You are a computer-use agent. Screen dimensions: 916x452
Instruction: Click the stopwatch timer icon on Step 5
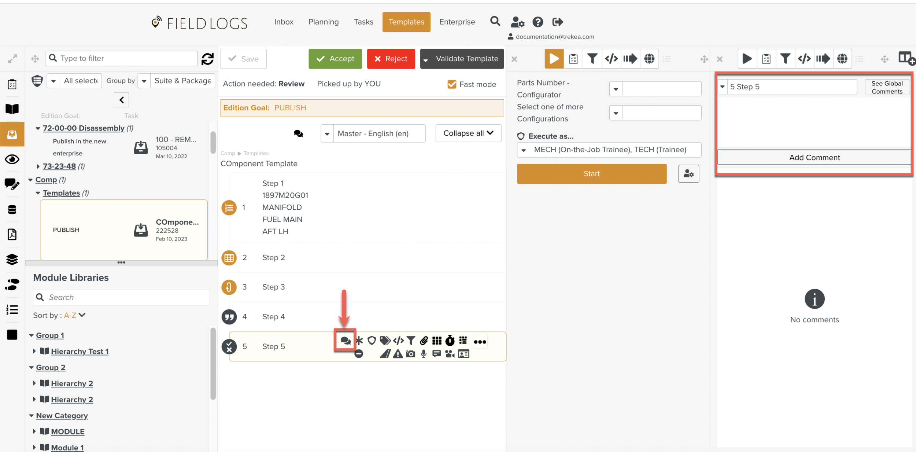(450, 341)
